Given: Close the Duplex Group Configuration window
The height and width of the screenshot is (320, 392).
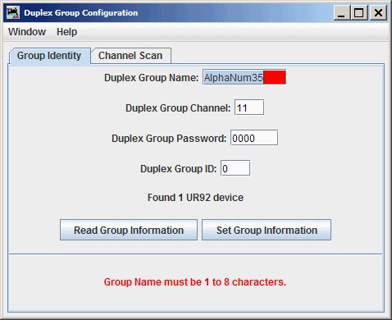Looking at the screenshot, I should [x=378, y=12].
